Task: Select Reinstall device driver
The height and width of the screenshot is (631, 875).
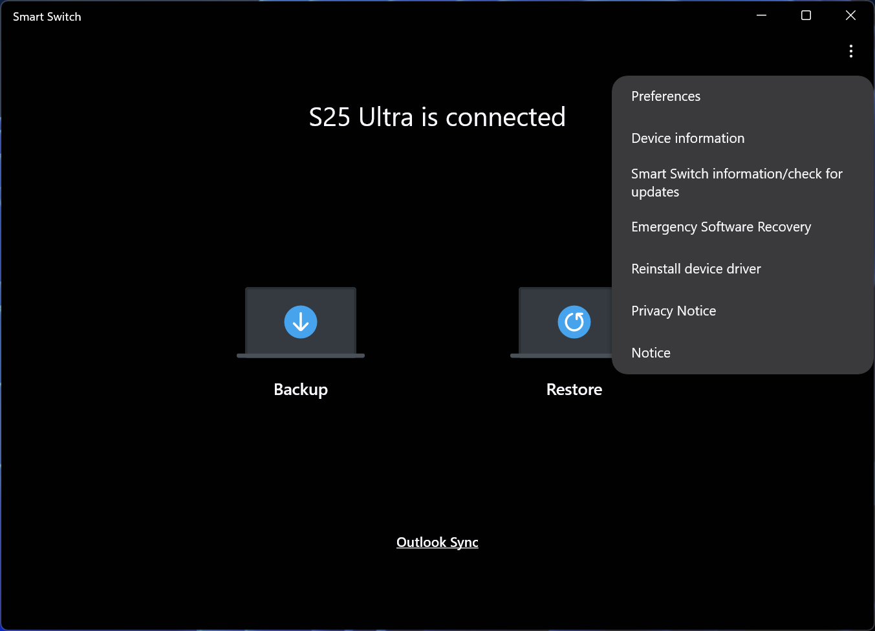Action: [x=696, y=268]
